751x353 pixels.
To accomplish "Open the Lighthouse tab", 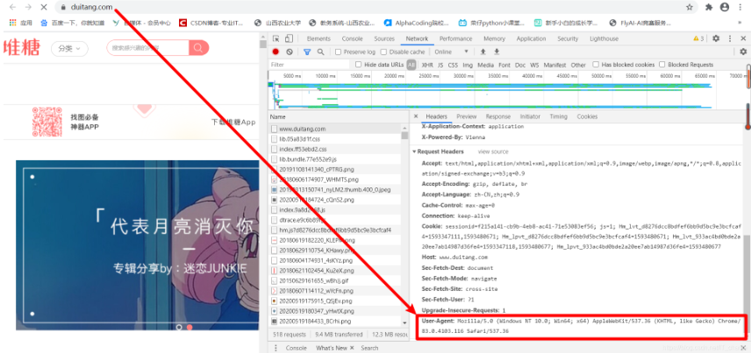I will coord(604,39).
